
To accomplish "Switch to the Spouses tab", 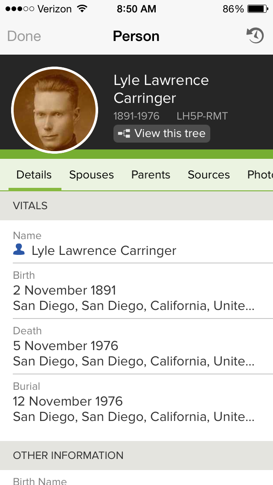I will tap(91, 175).
